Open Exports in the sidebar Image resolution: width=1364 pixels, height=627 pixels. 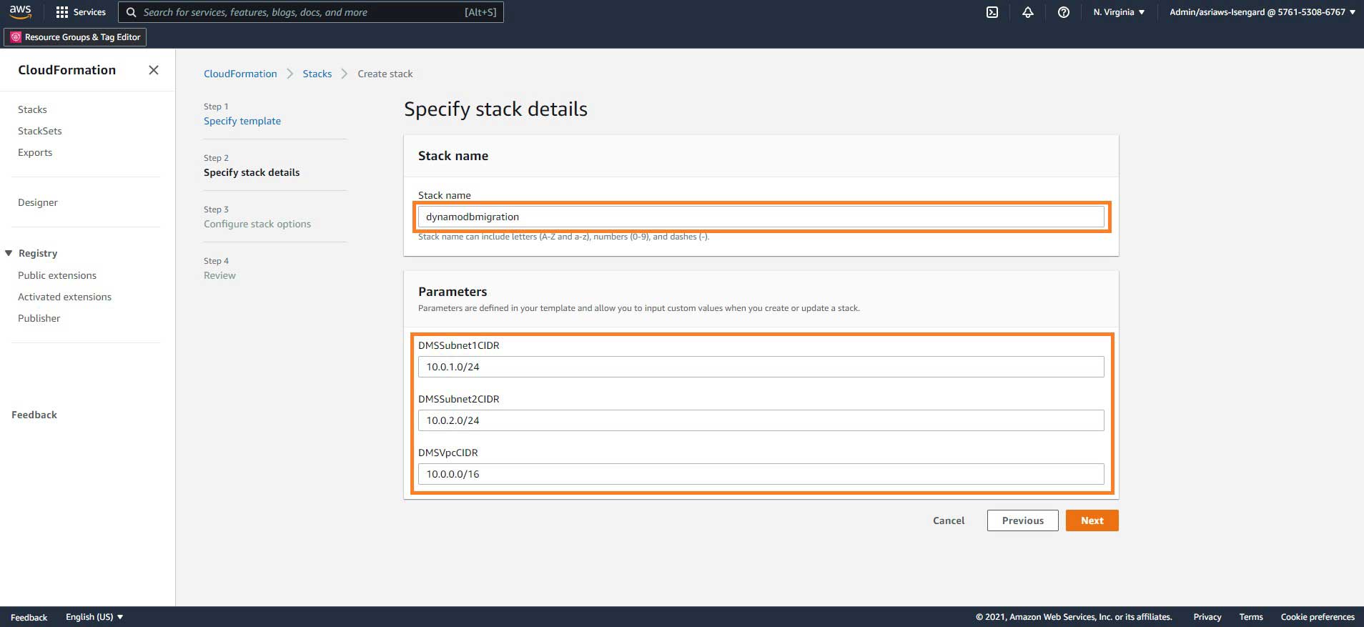(35, 152)
